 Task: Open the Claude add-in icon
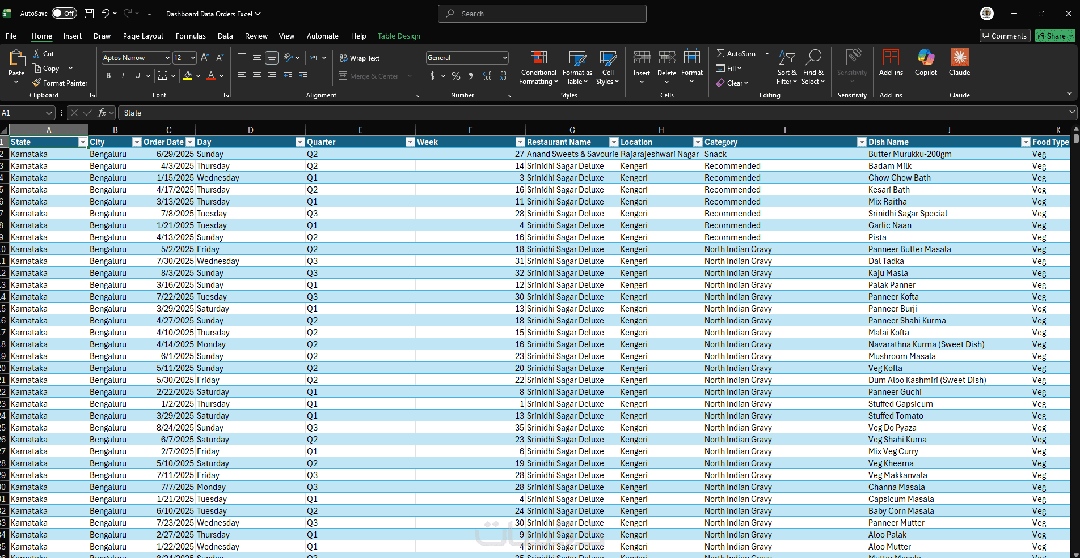[x=960, y=58]
